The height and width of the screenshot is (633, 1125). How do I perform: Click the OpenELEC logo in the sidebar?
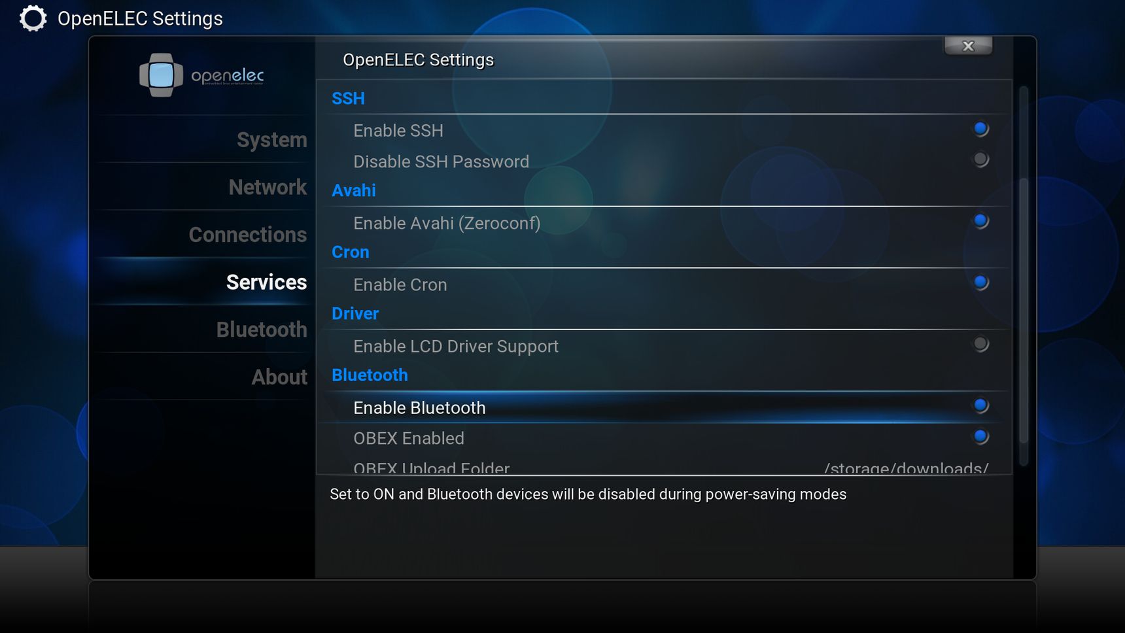coord(201,75)
